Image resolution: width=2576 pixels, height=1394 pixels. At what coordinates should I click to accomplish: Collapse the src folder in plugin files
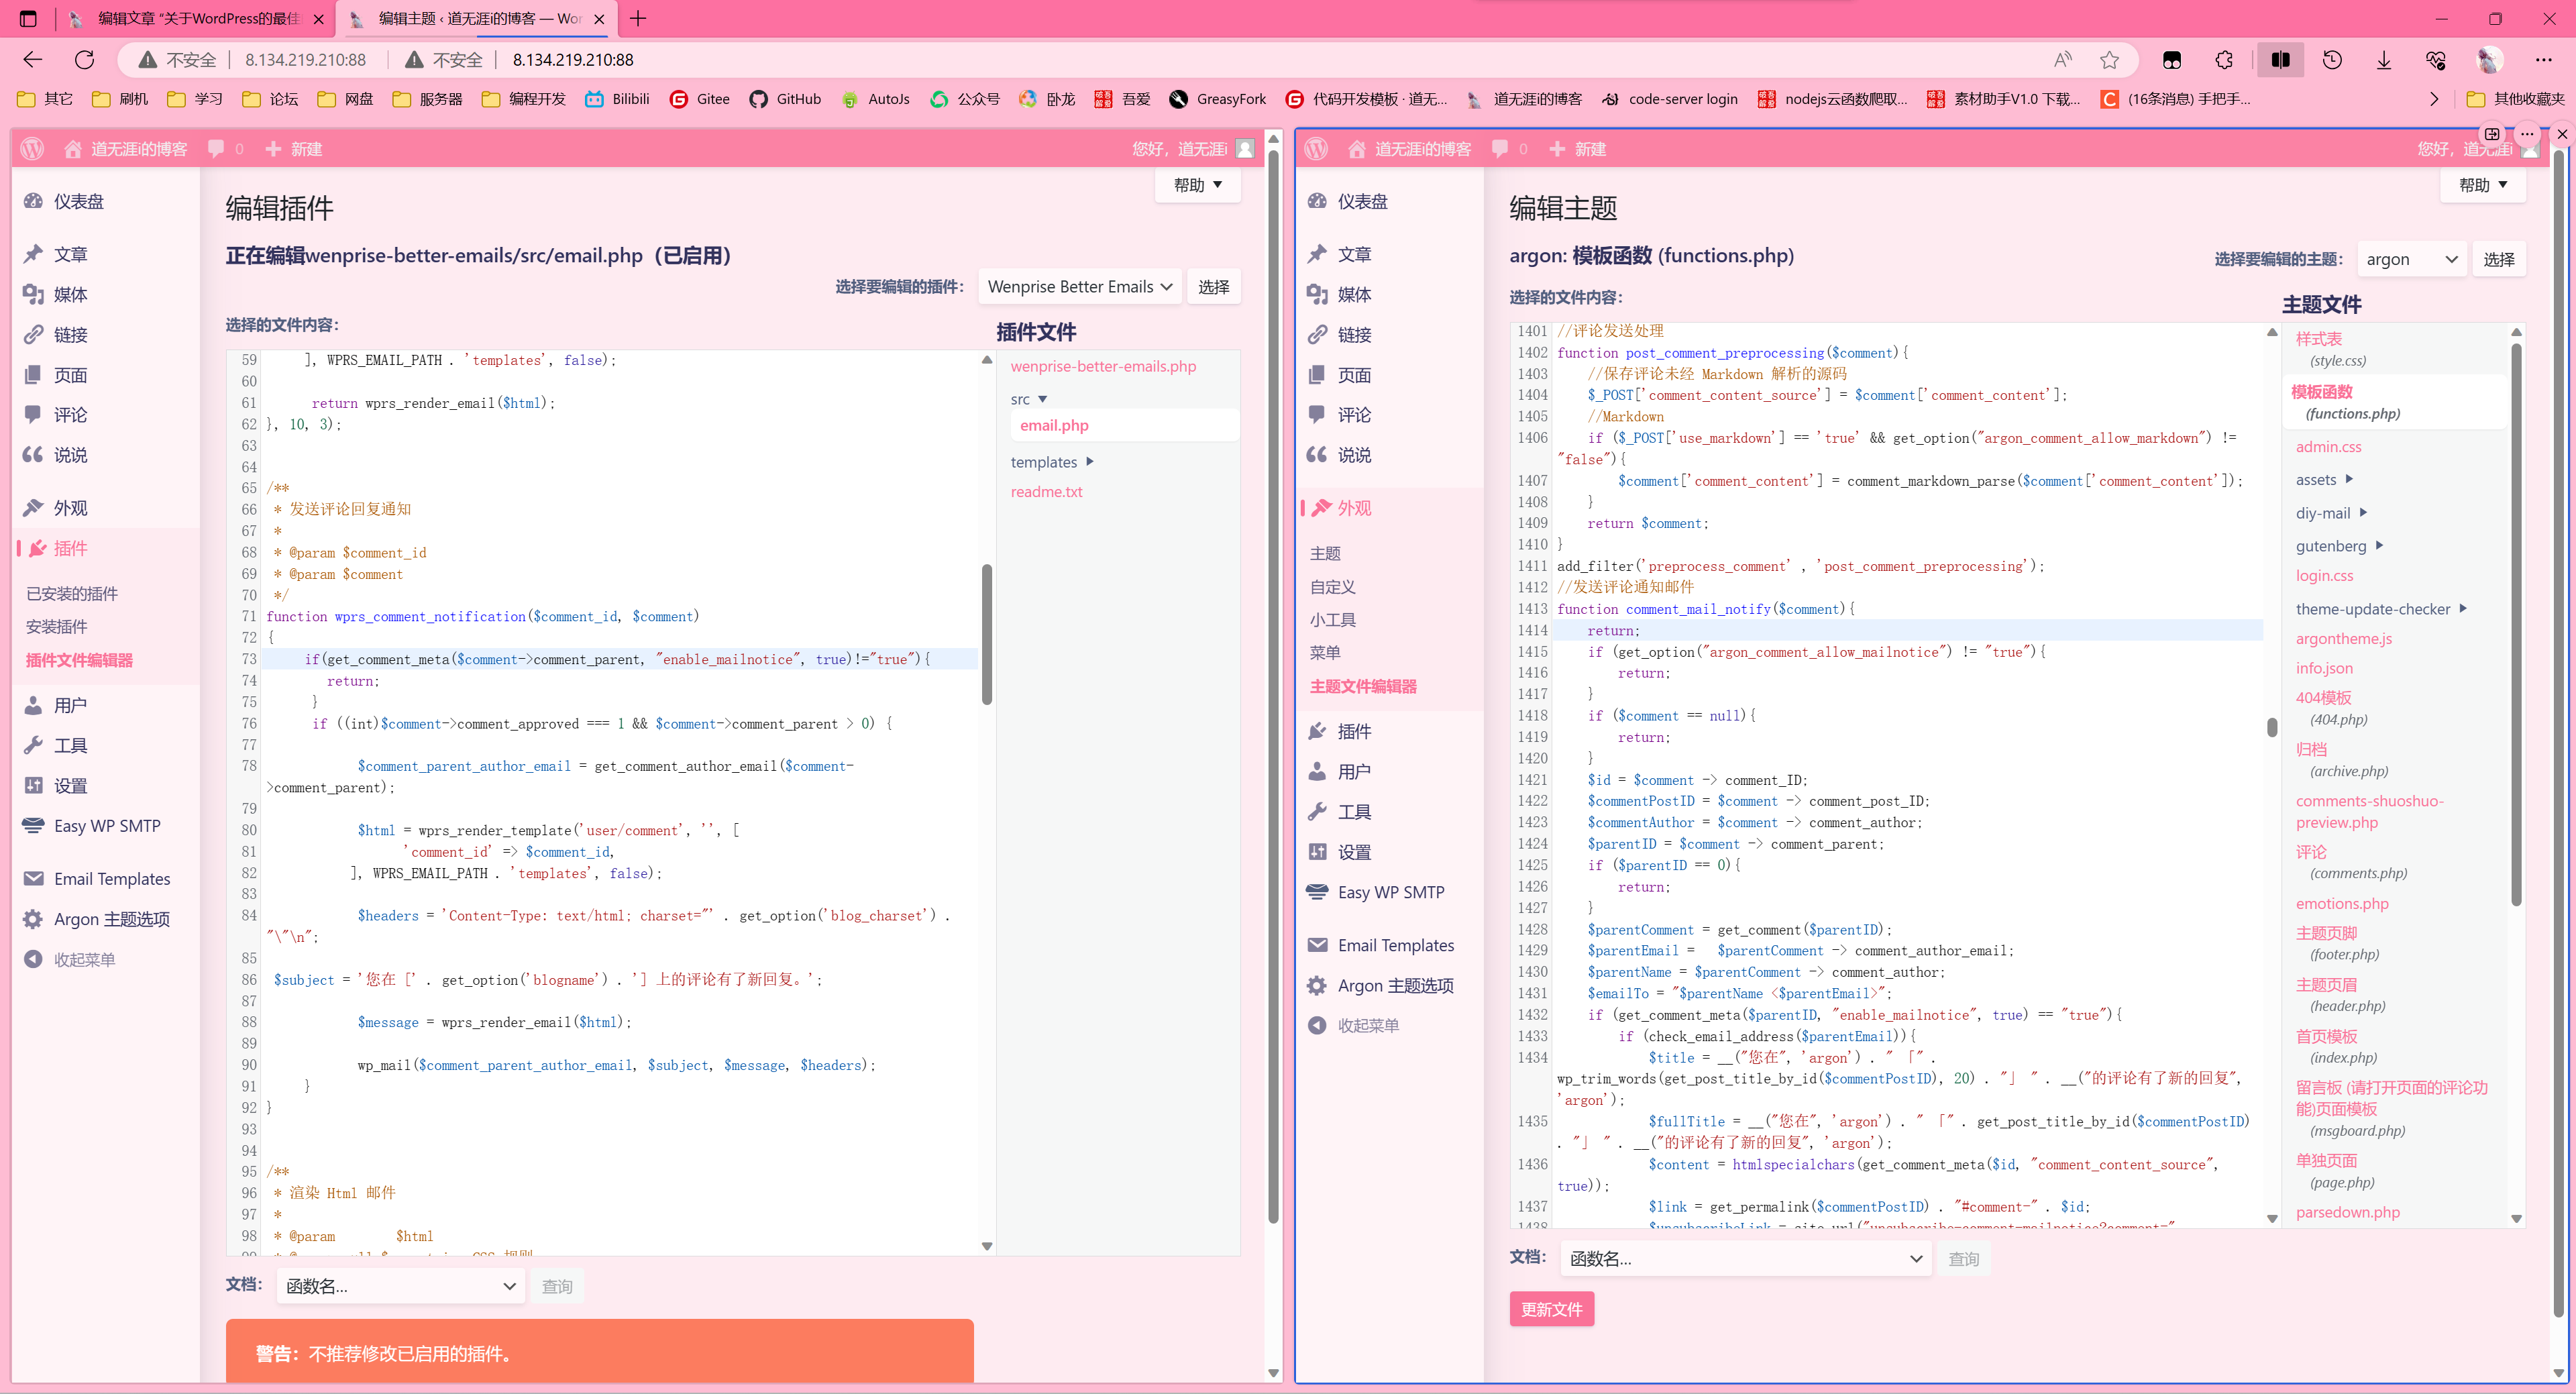click(x=1028, y=399)
